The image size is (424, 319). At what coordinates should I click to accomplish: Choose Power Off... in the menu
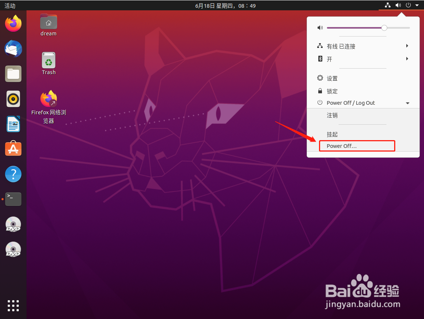coord(363,146)
